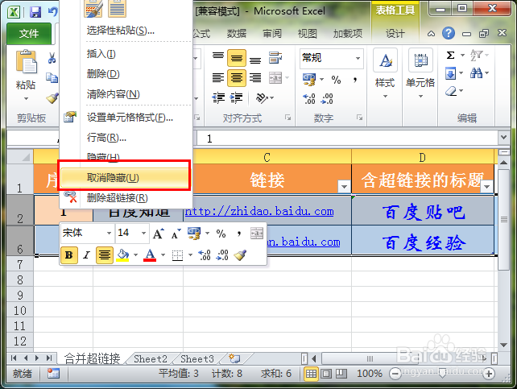Open text orientation tool
Viewport: 517px width, 389px height.
click(x=263, y=98)
